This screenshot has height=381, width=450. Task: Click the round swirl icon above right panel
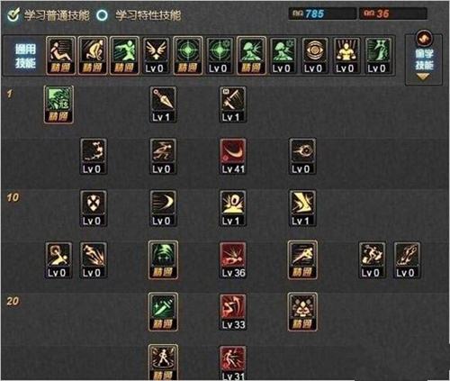[424, 38]
